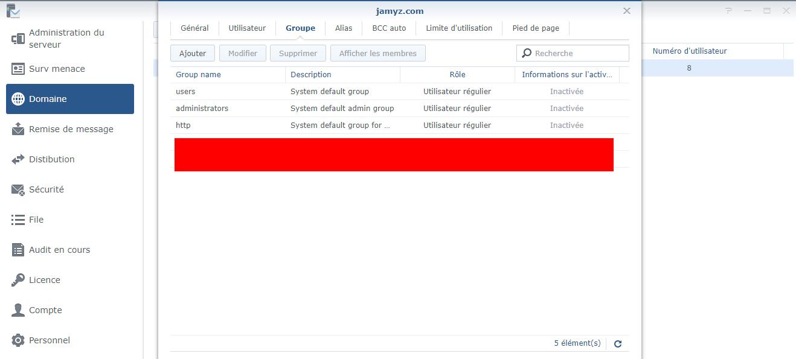Open Licence key icon
This screenshot has width=796, height=359.
click(x=18, y=280)
